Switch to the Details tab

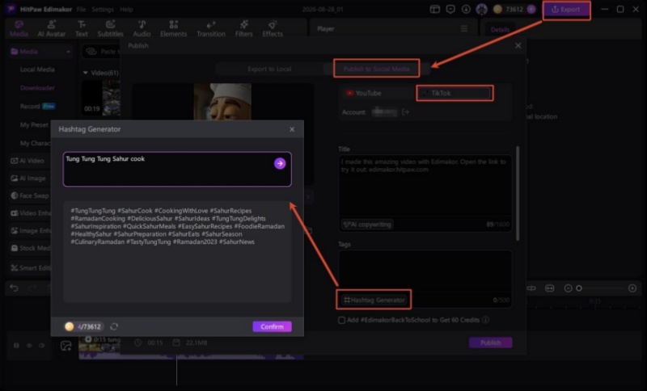(500, 30)
